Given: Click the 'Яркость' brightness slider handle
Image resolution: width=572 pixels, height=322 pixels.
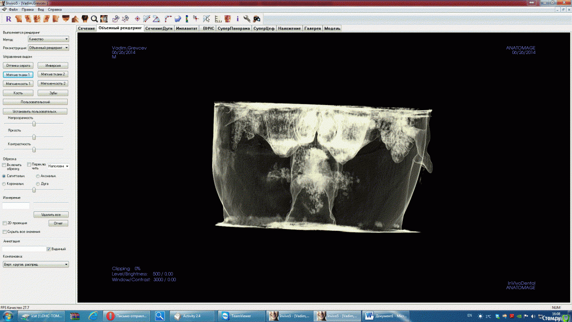Looking at the screenshot, I should [x=34, y=137].
